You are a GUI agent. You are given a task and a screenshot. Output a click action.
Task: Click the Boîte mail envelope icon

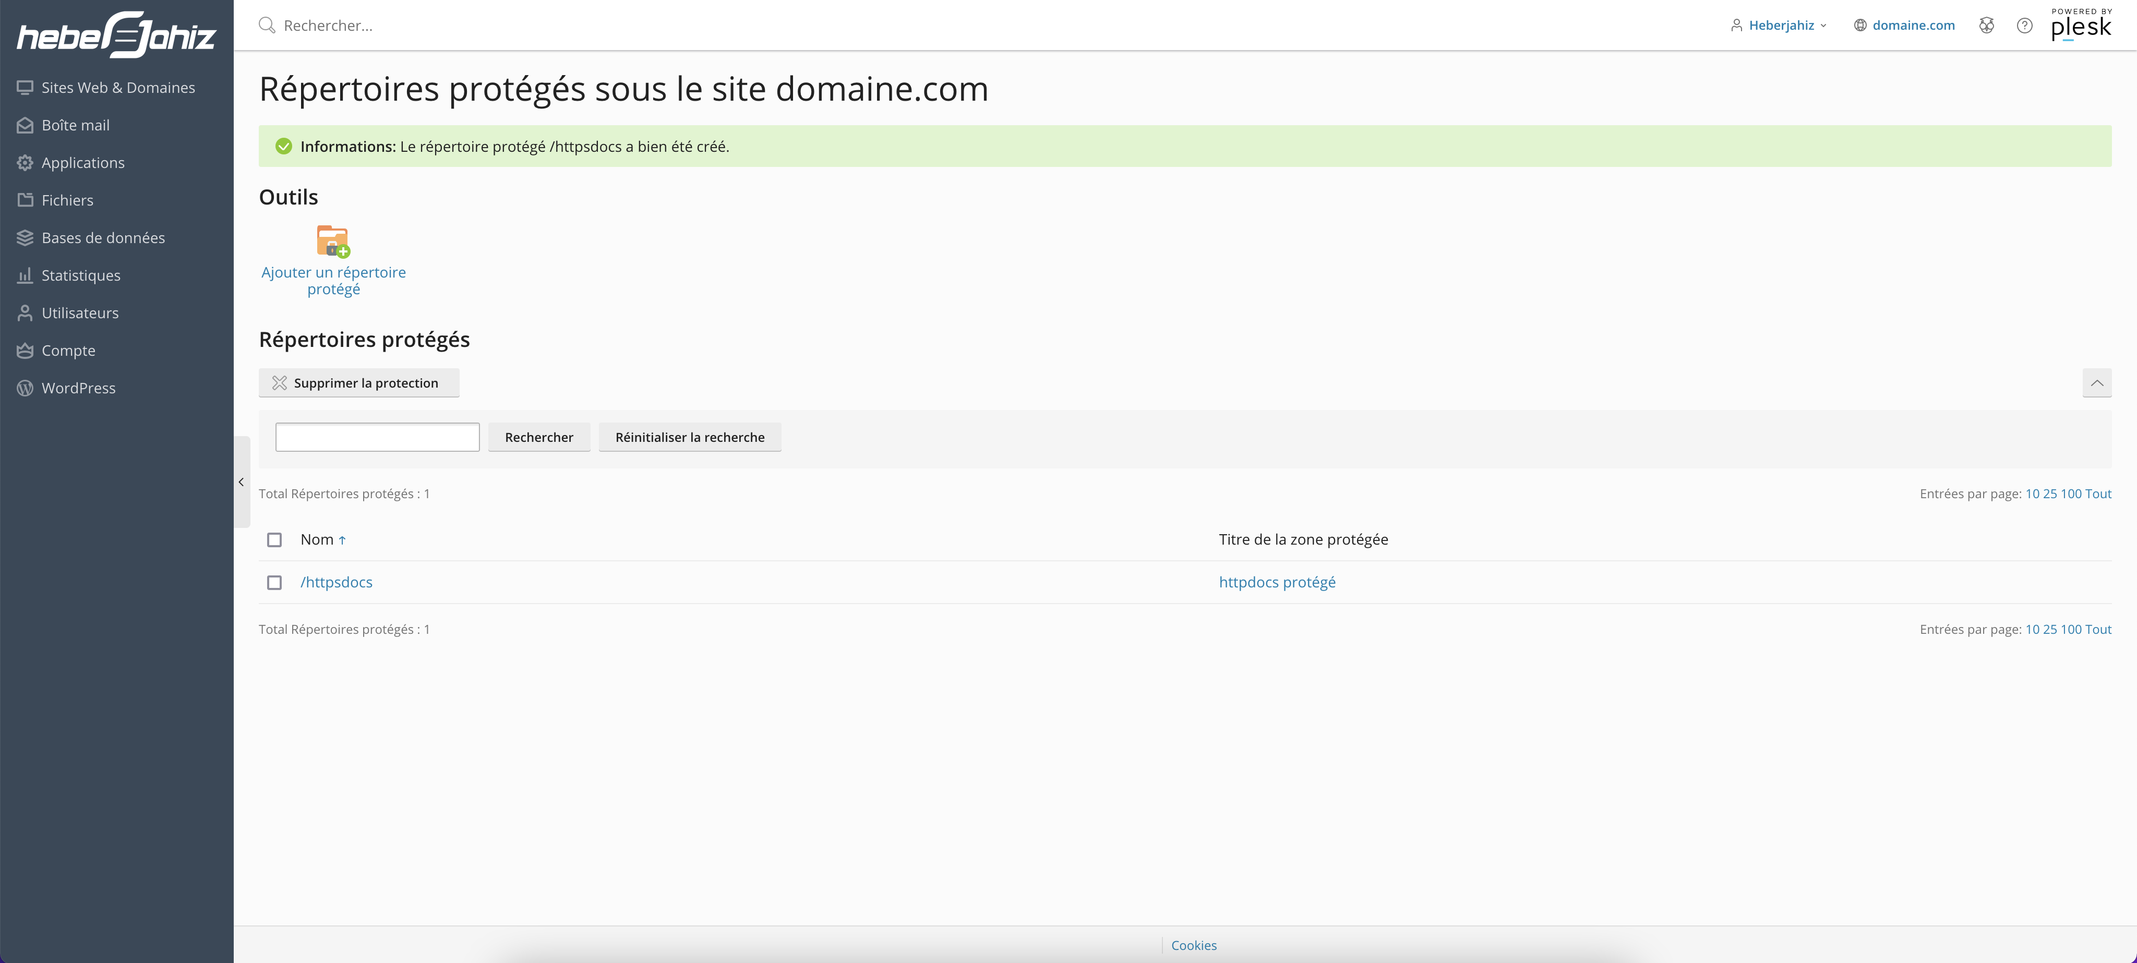(25, 125)
